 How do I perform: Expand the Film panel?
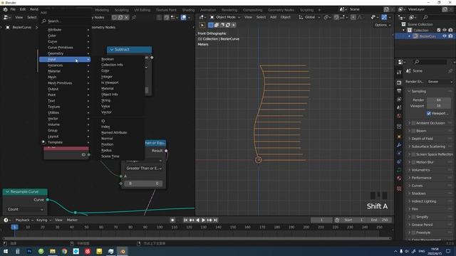point(415,209)
